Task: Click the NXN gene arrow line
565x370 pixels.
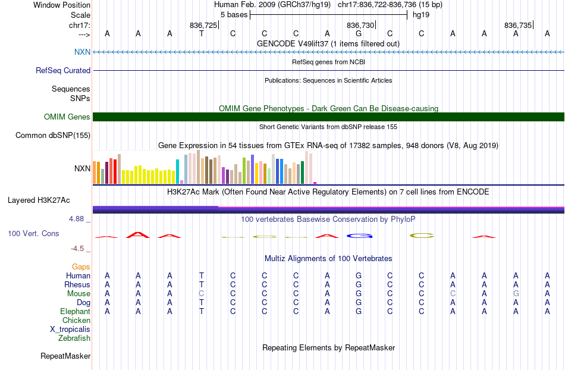Action: [328, 52]
